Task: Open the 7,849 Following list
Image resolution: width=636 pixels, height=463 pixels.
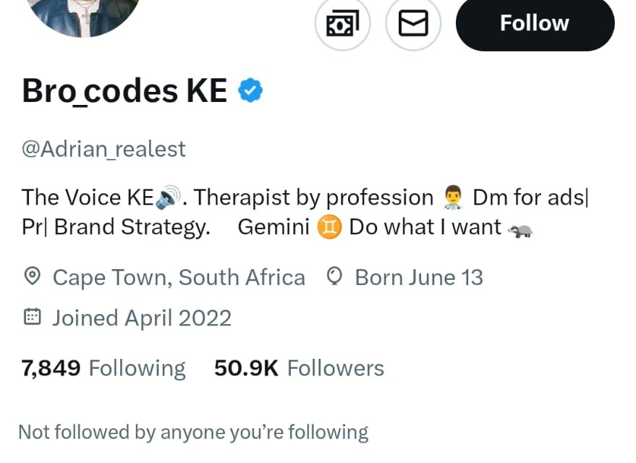Action: pos(103,368)
